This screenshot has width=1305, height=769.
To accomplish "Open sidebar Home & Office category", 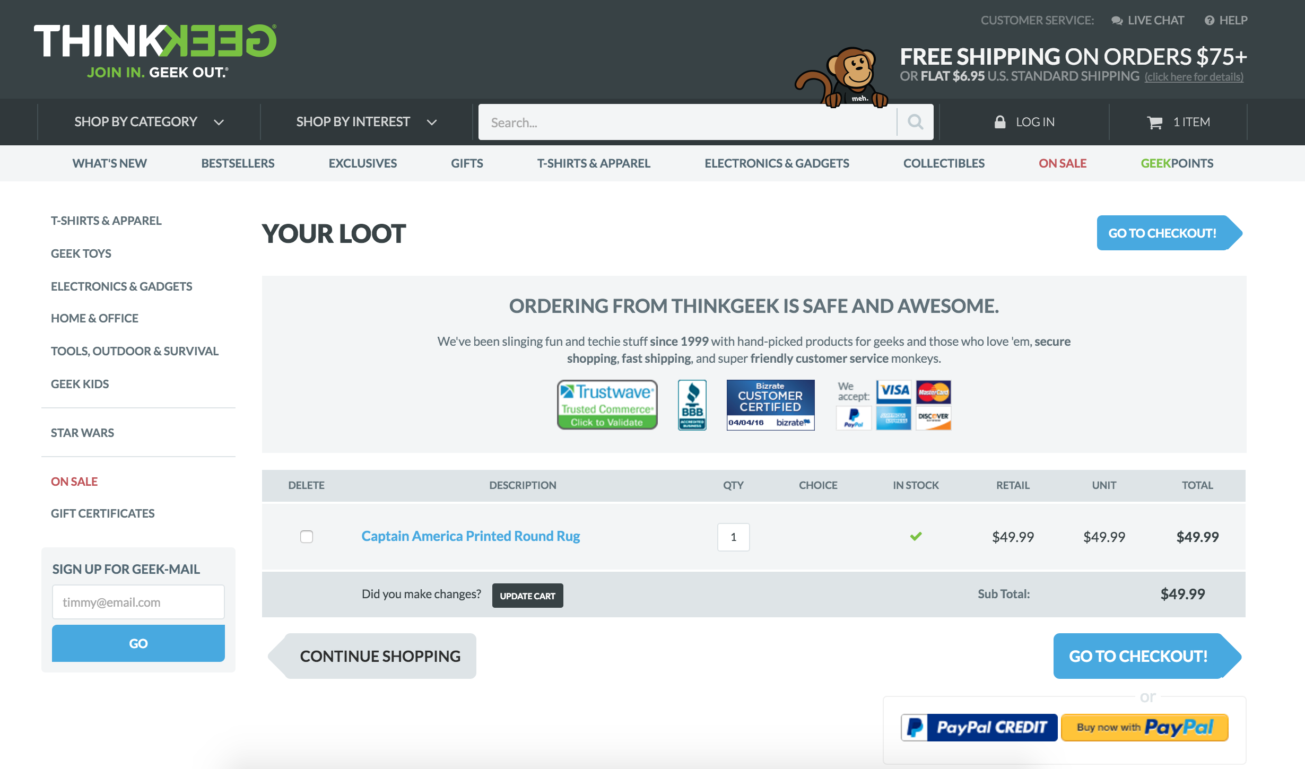I will click(94, 318).
